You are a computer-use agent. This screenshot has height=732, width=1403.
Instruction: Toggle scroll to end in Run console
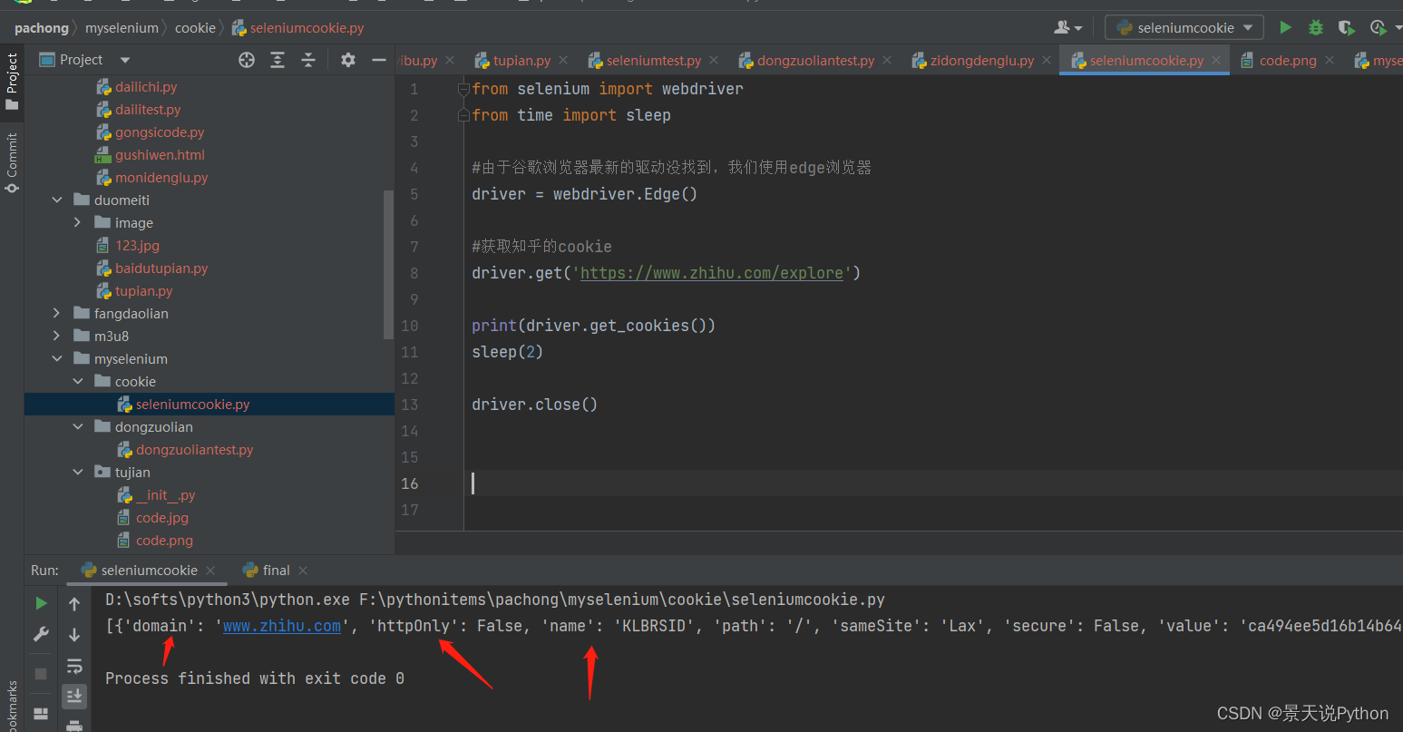click(x=74, y=696)
